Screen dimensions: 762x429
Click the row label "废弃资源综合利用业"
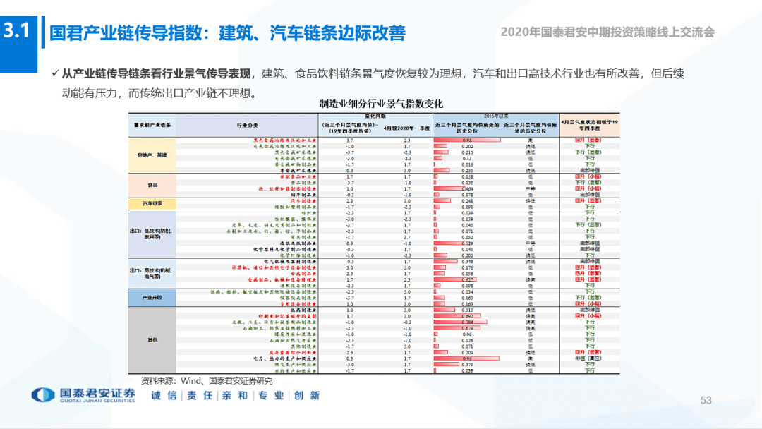(293, 353)
